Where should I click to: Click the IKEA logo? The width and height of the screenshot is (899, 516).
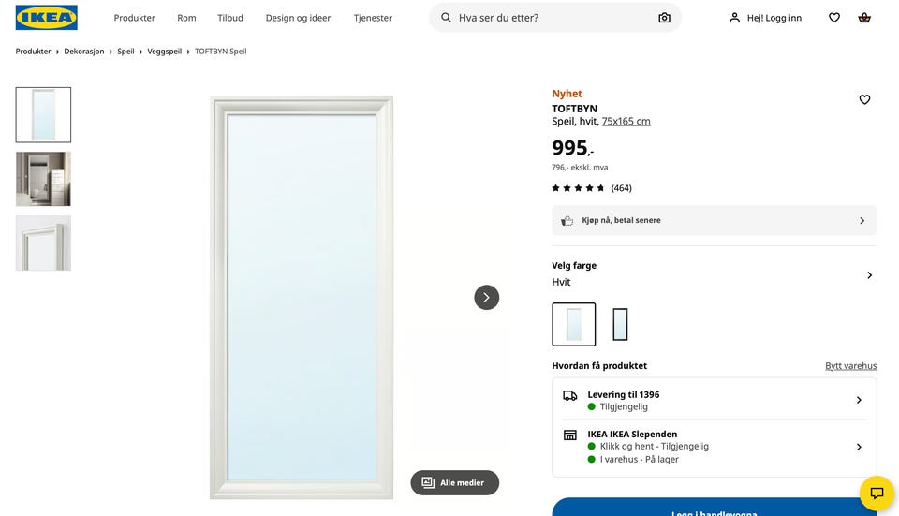[x=47, y=17]
